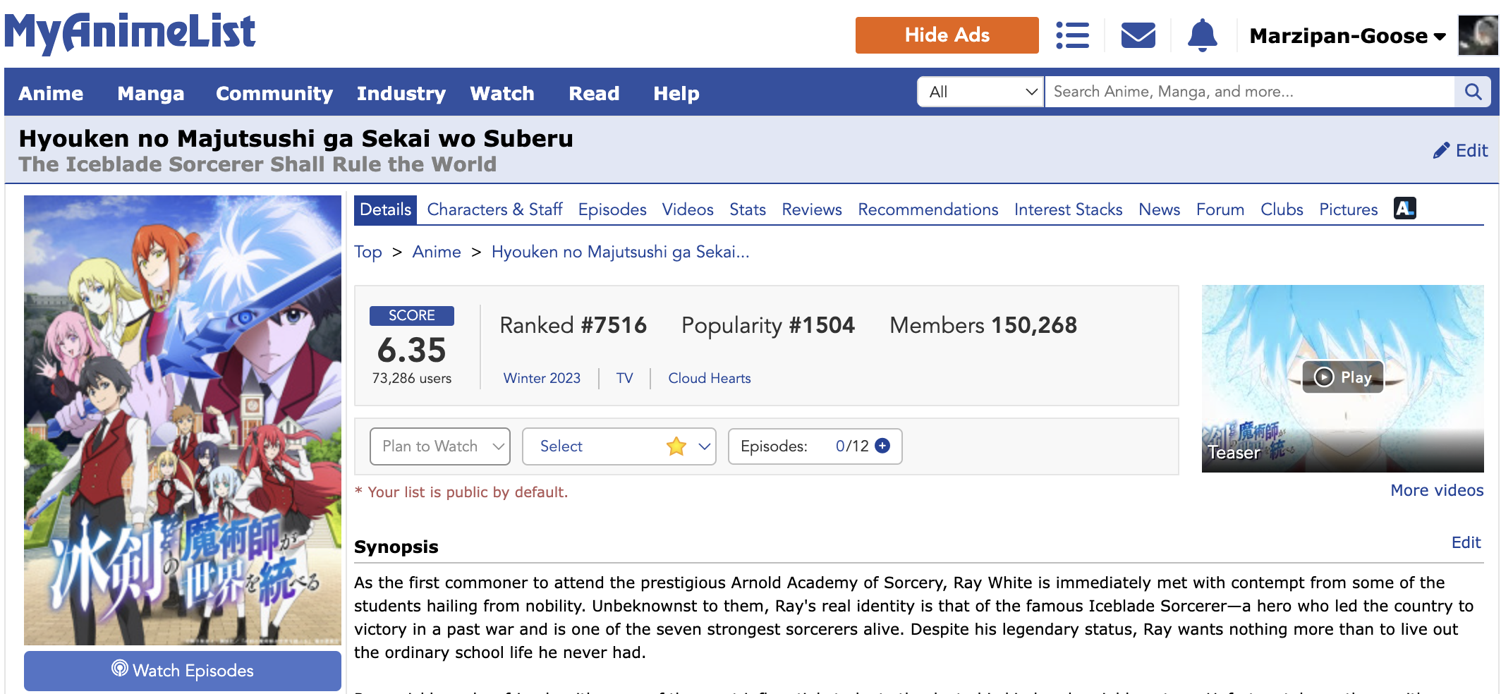This screenshot has width=1501, height=694.
Task: Expand the All search category dropdown
Action: click(x=980, y=92)
